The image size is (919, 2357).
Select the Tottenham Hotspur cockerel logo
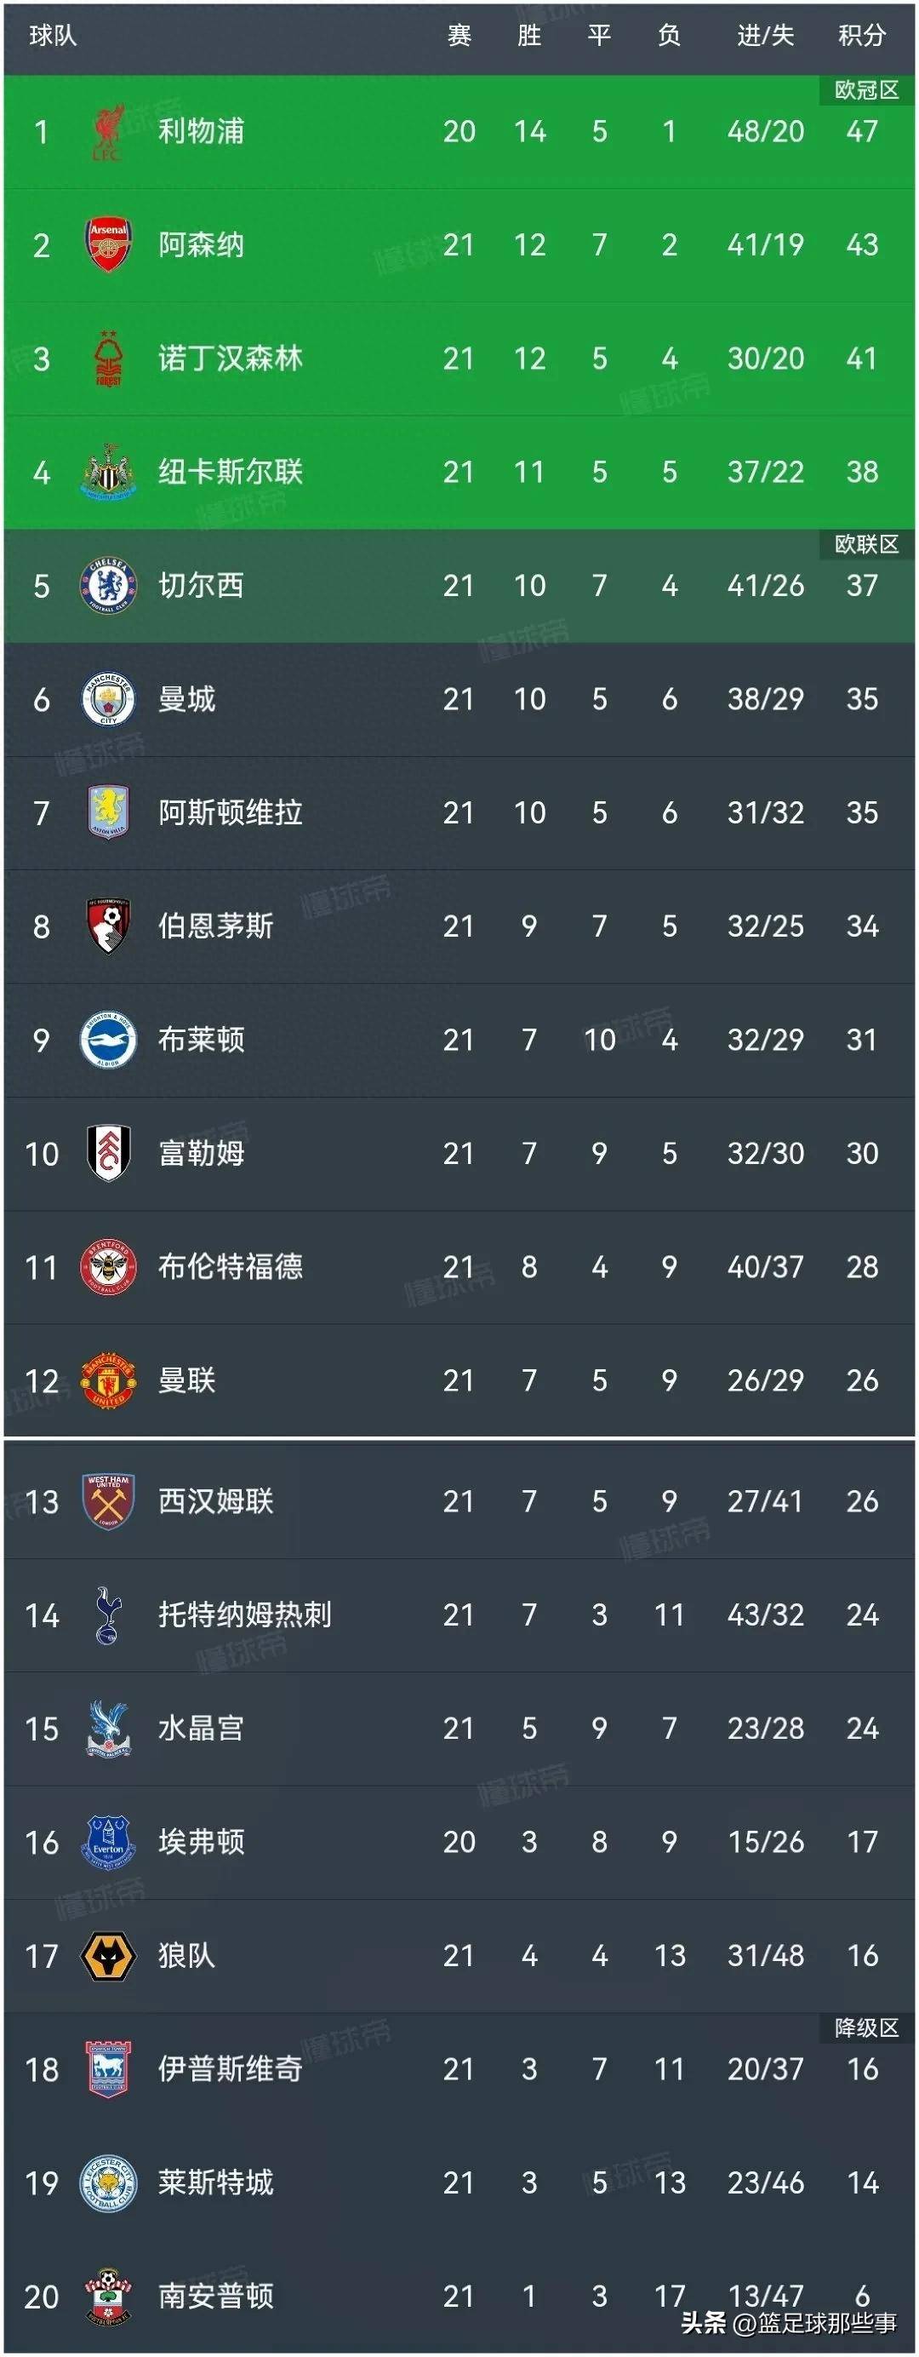pos(108,1615)
